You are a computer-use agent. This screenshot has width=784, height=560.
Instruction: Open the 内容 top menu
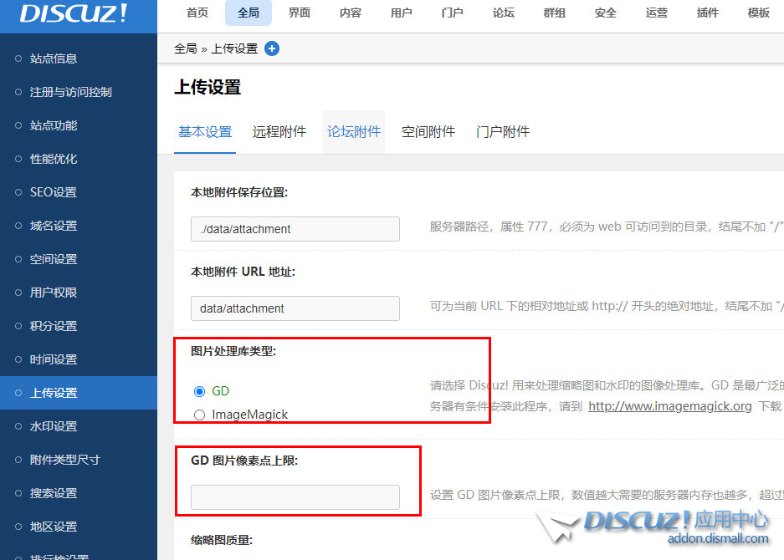tap(351, 13)
